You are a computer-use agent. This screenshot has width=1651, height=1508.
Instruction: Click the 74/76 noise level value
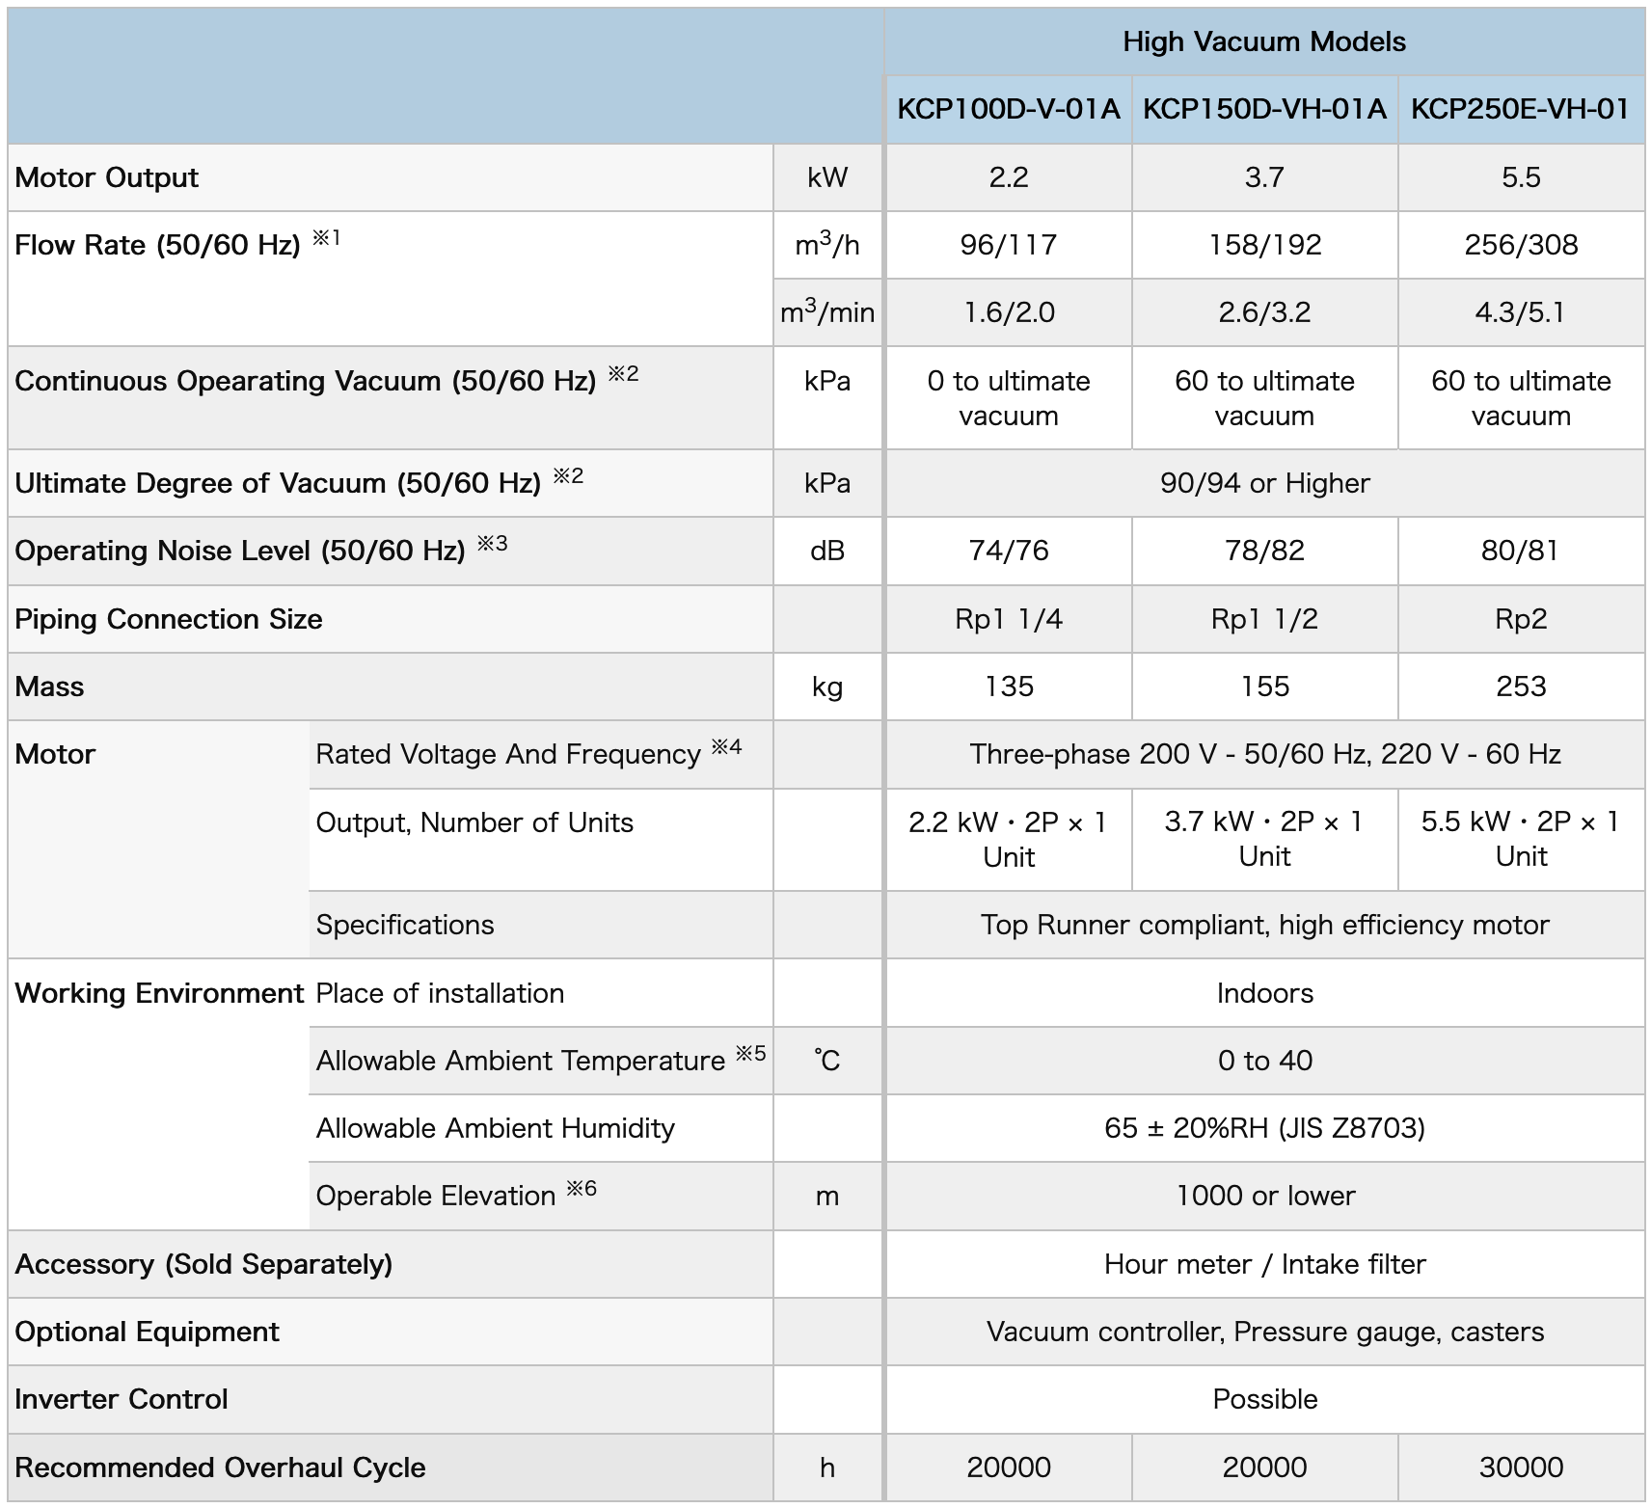click(1008, 551)
